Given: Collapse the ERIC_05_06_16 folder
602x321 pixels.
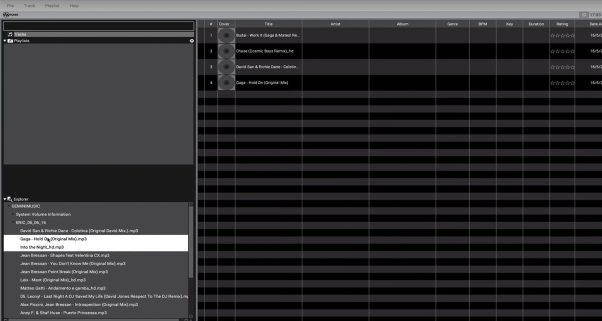Looking at the screenshot, I should (13, 222).
